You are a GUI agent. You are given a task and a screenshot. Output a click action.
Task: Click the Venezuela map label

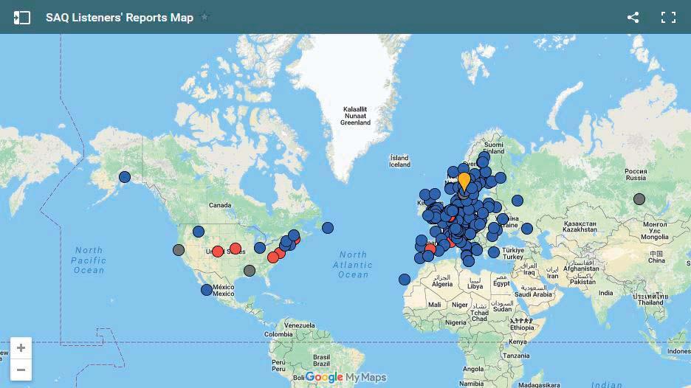tap(300, 325)
